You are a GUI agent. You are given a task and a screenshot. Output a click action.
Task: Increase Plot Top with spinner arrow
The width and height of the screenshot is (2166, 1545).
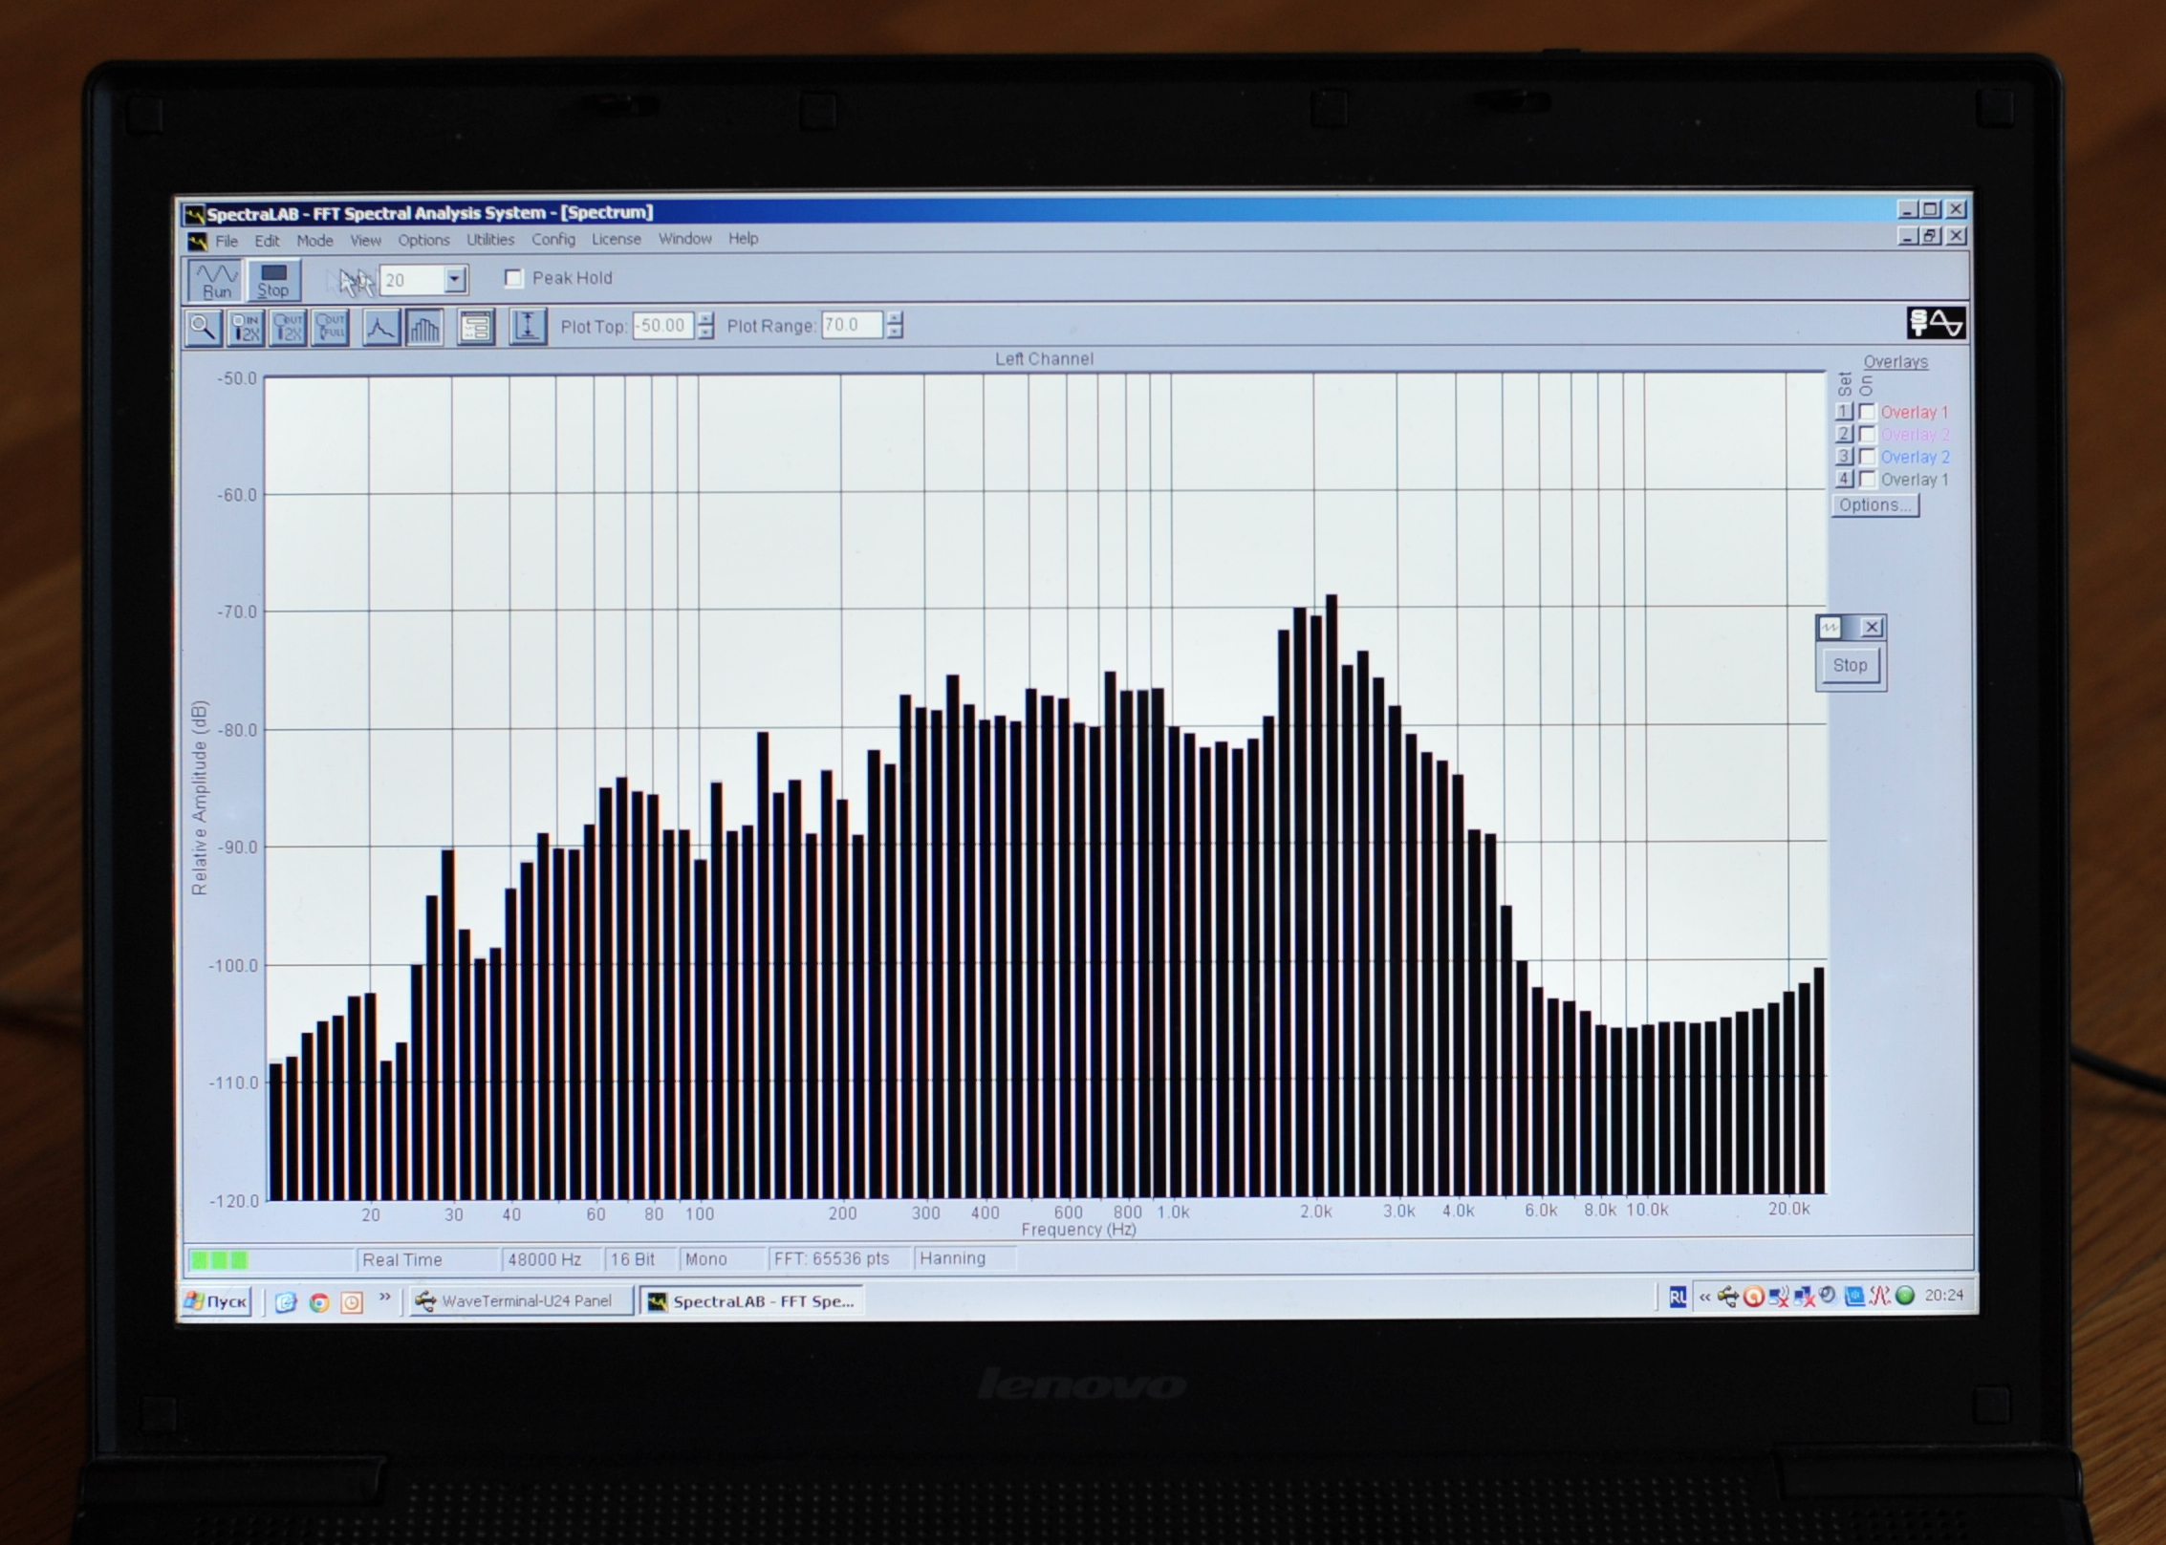click(x=705, y=319)
